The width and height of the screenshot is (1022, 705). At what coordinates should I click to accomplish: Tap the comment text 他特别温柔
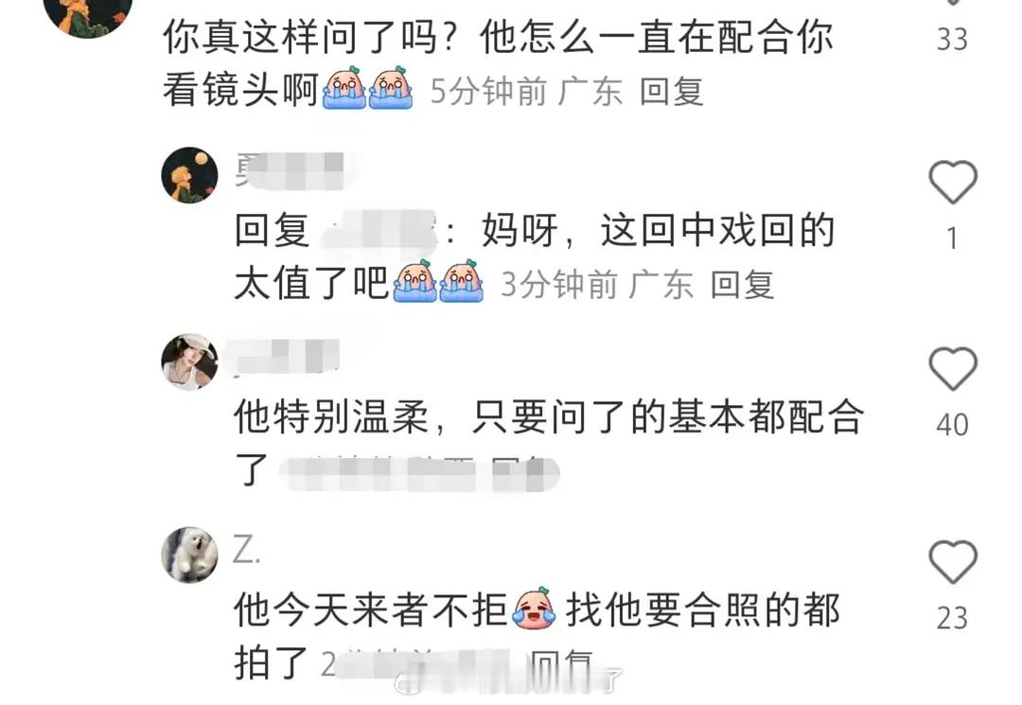332,417
